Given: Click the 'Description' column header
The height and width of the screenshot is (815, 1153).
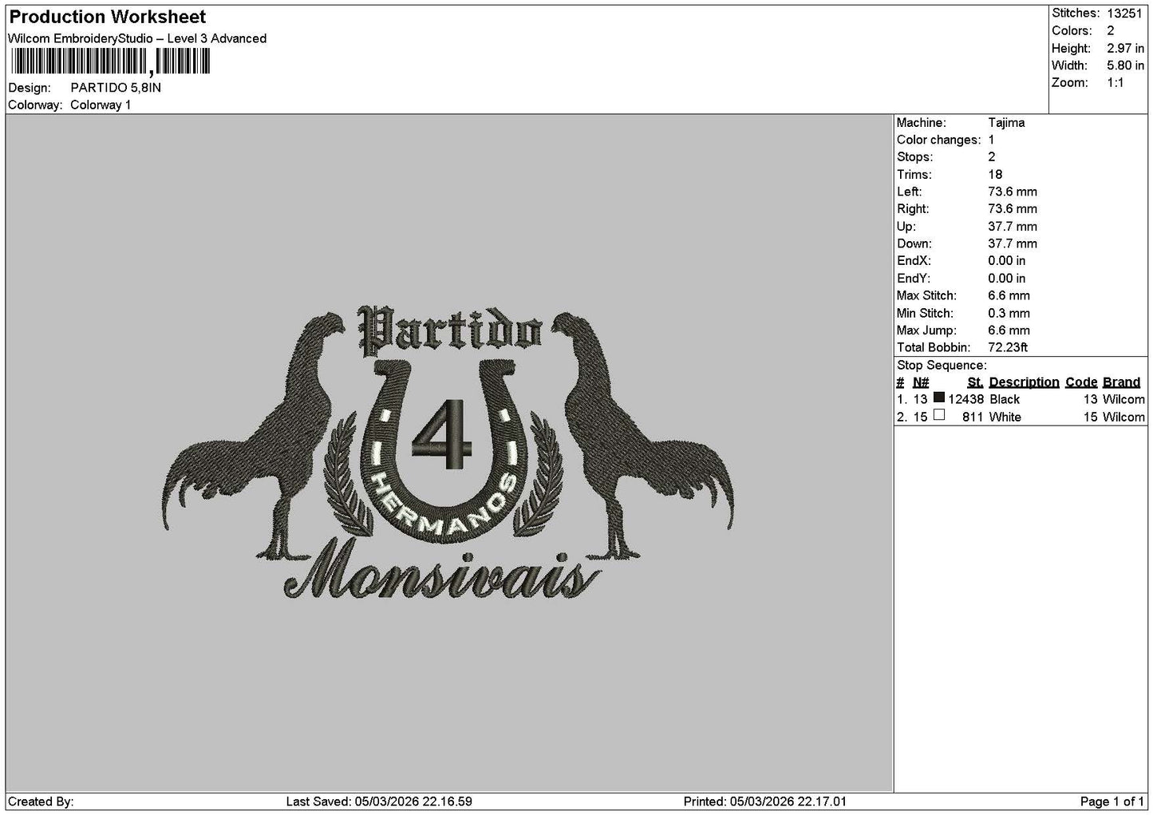Looking at the screenshot, I should (x=1024, y=382).
